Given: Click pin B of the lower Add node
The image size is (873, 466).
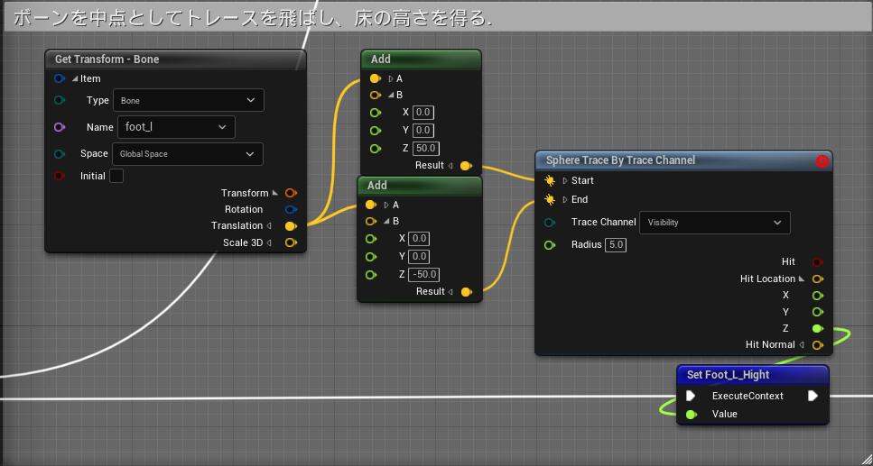Looking at the screenshot, I should coord(371,222).
